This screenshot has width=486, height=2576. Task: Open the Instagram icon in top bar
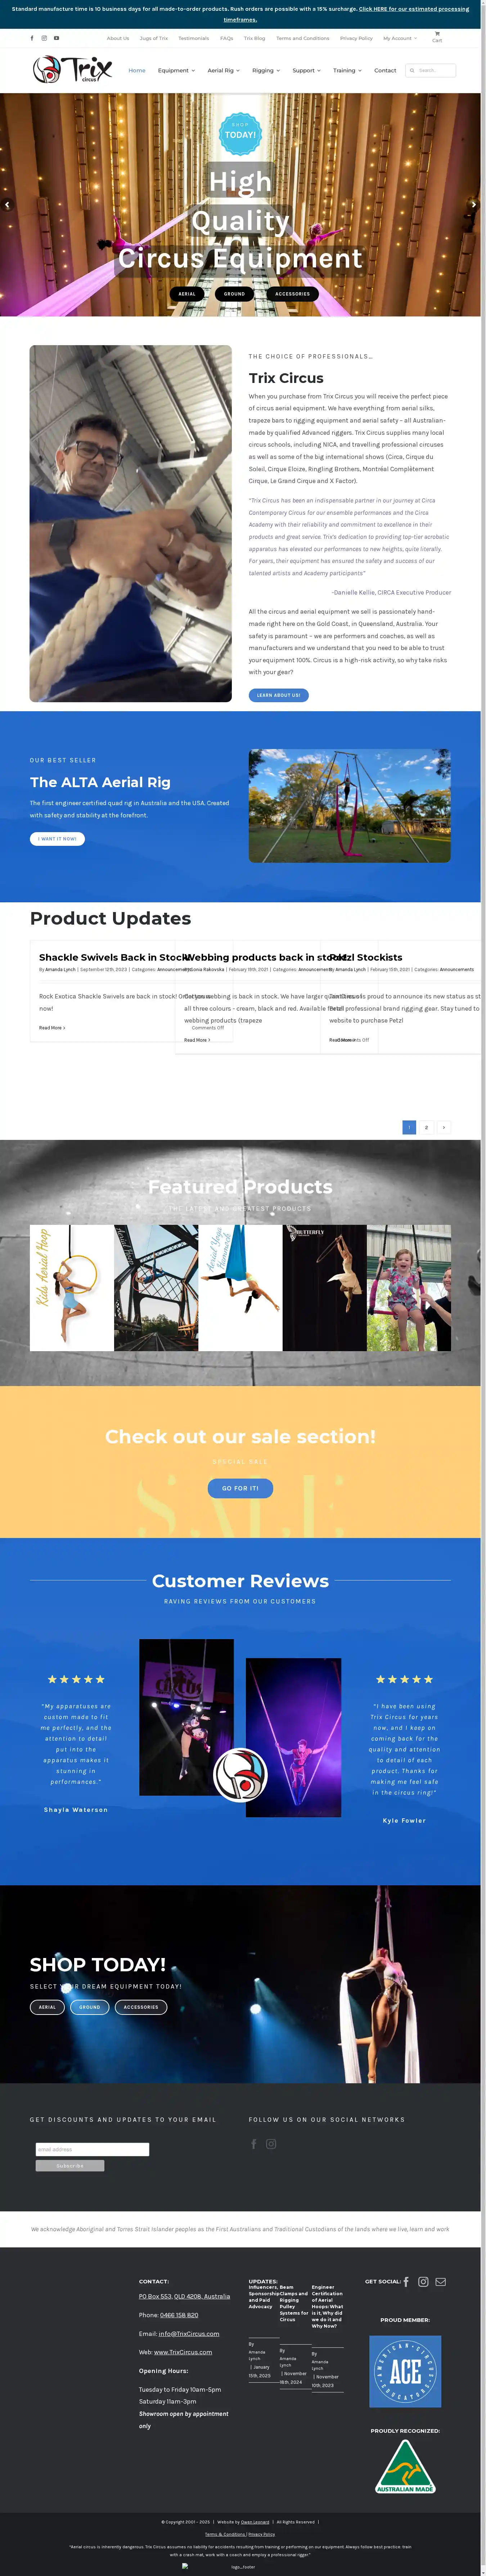[44, 38]
